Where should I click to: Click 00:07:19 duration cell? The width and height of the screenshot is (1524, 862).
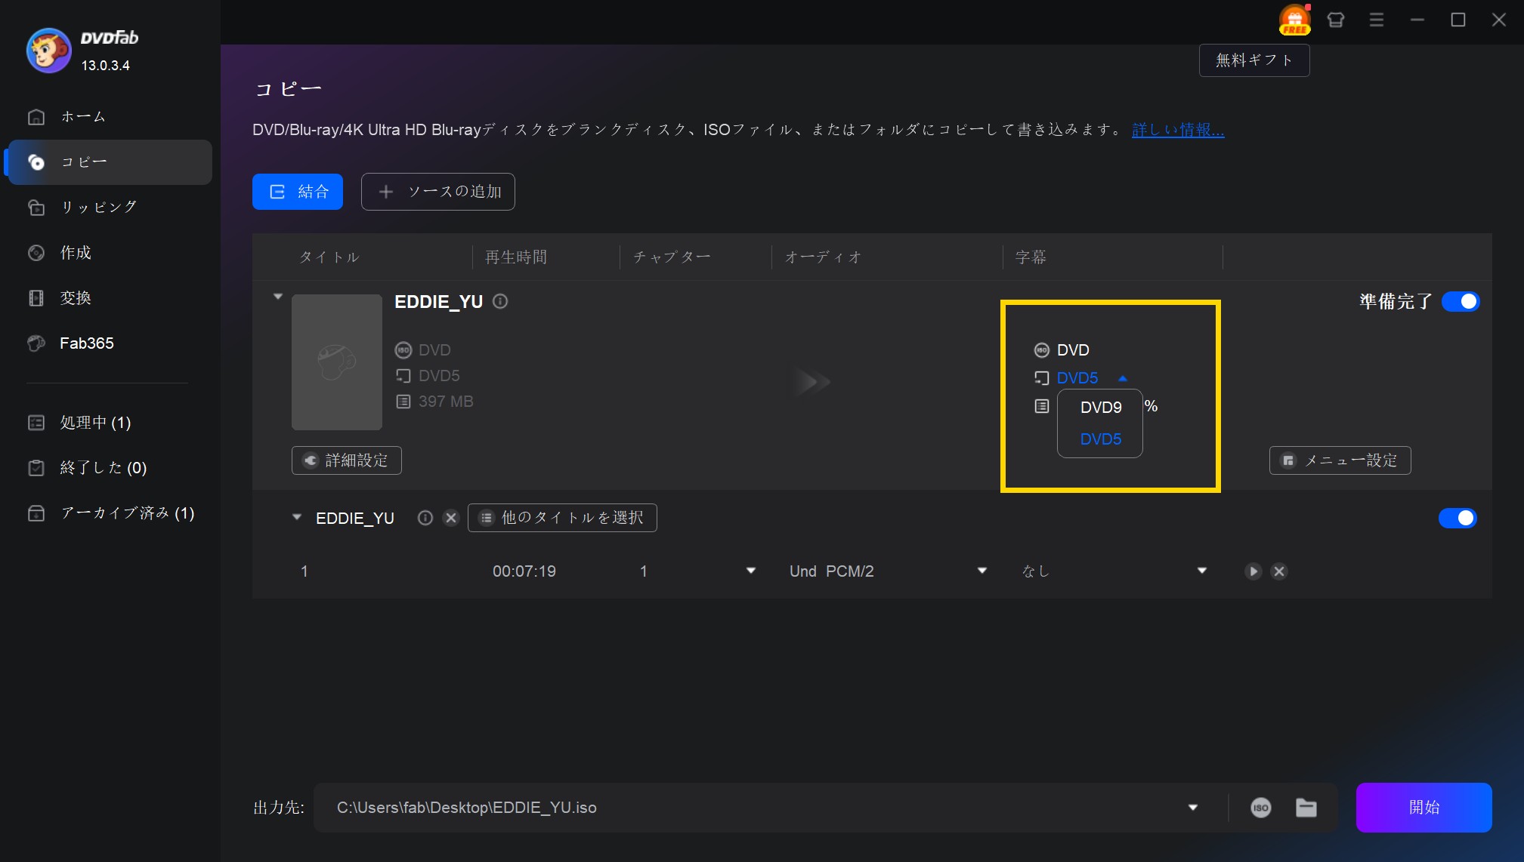pyautogui.click(x=524, y=571)
